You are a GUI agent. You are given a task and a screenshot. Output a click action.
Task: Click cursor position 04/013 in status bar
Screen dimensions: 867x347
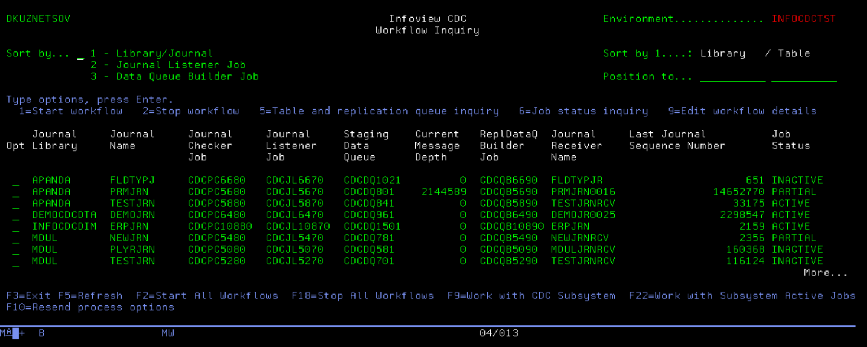(x=499, y=333)
